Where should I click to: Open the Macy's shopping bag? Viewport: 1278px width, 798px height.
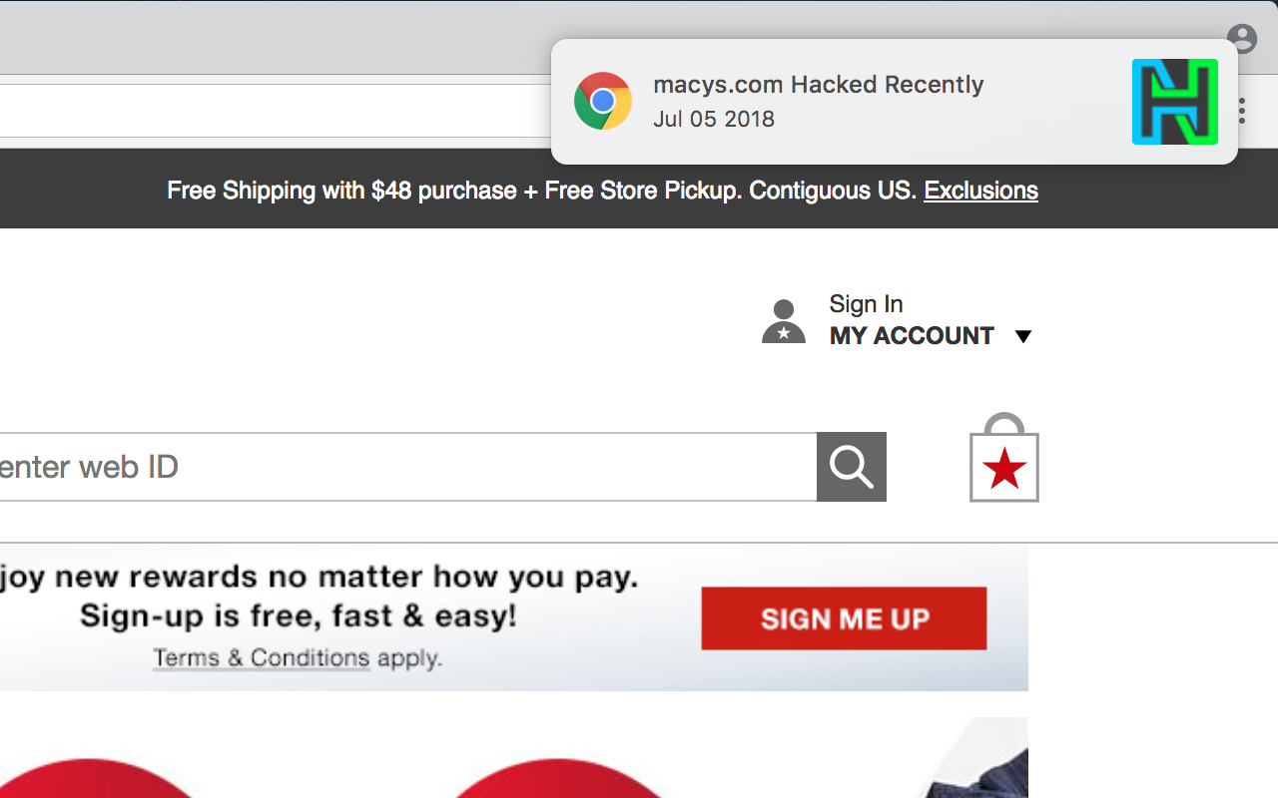[x=1003, y=457]
